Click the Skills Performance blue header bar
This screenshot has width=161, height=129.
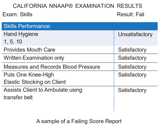tap(80, 26)
